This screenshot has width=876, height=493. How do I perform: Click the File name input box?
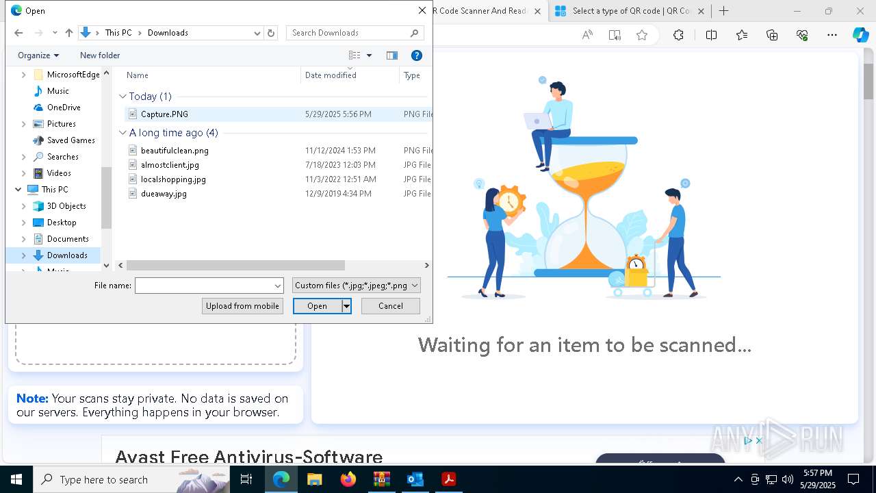point(204,286)
